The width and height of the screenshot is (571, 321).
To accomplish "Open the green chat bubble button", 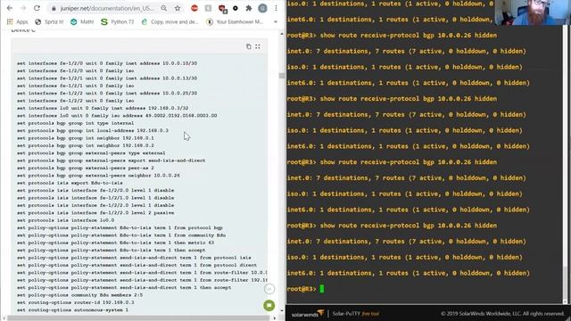I will pyautogui.click(x=269, y=305).
